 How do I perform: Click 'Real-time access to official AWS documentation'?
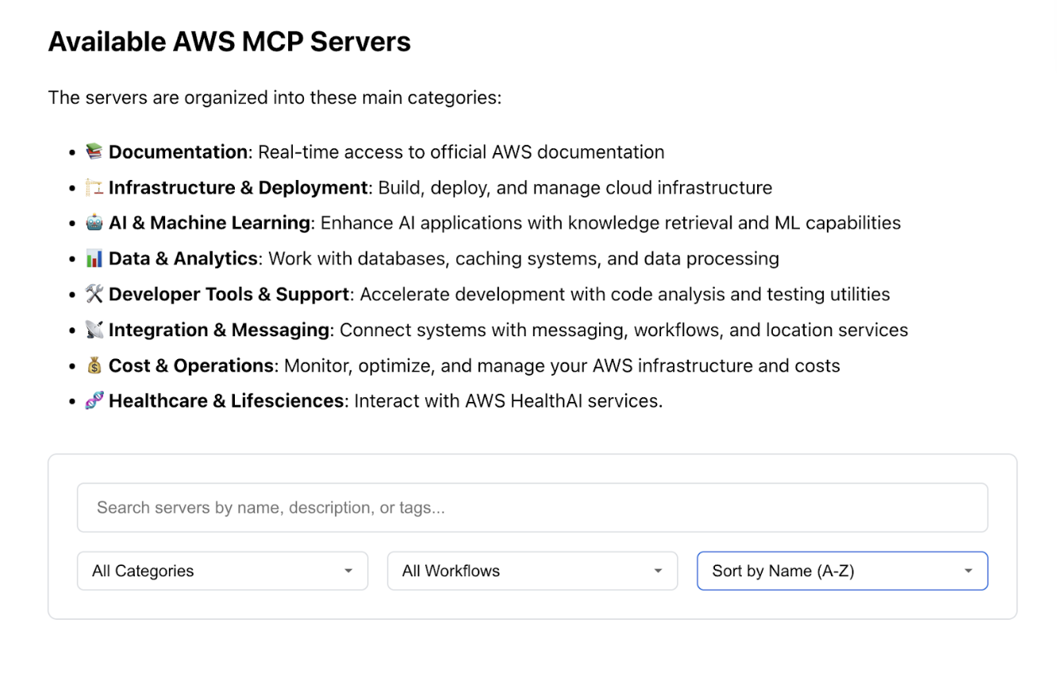pyautogui.click(x=462, y=151)
